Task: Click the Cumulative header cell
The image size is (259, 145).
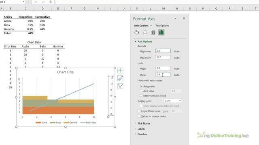Action: click(x=42, y=17)
